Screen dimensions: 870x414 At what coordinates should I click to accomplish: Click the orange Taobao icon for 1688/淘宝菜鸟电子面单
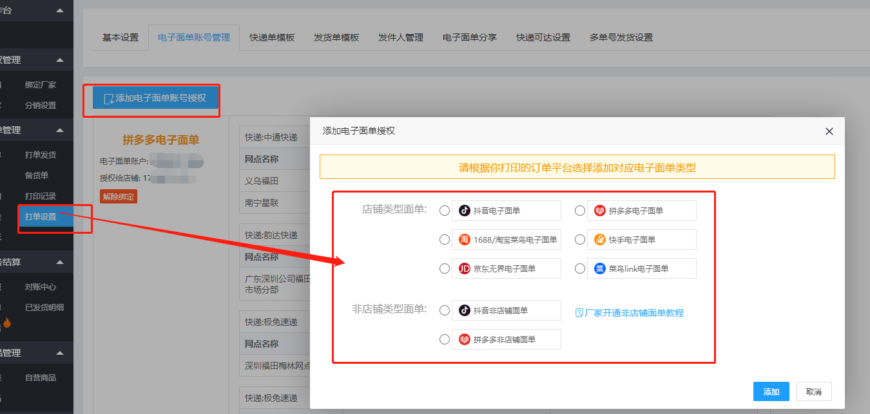[x=464, y=240]
